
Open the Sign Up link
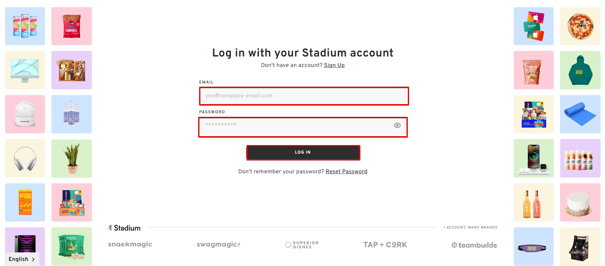click(334, 65)
